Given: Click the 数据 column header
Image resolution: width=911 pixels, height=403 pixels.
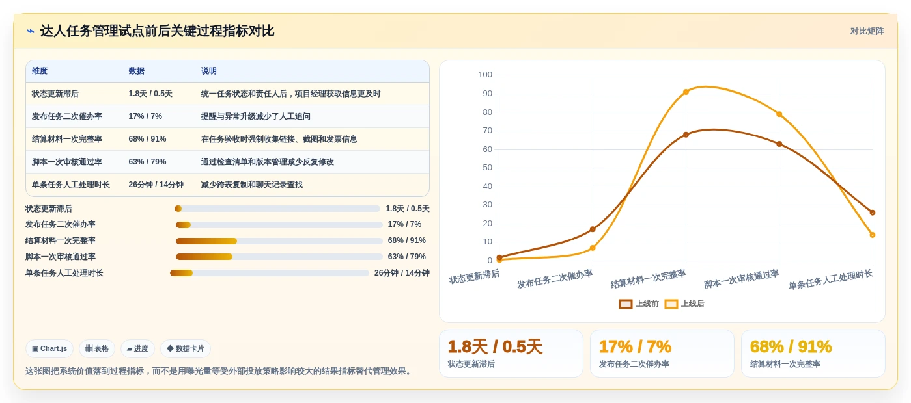Looking at the screenshot, I should pos(137,71).
